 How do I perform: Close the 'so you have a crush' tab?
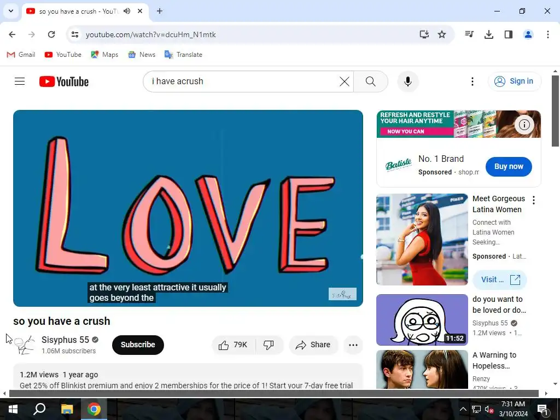click(x=140, y=11)
